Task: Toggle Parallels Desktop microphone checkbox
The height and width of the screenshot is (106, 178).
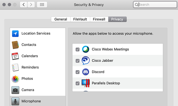Action: point(78,83)
